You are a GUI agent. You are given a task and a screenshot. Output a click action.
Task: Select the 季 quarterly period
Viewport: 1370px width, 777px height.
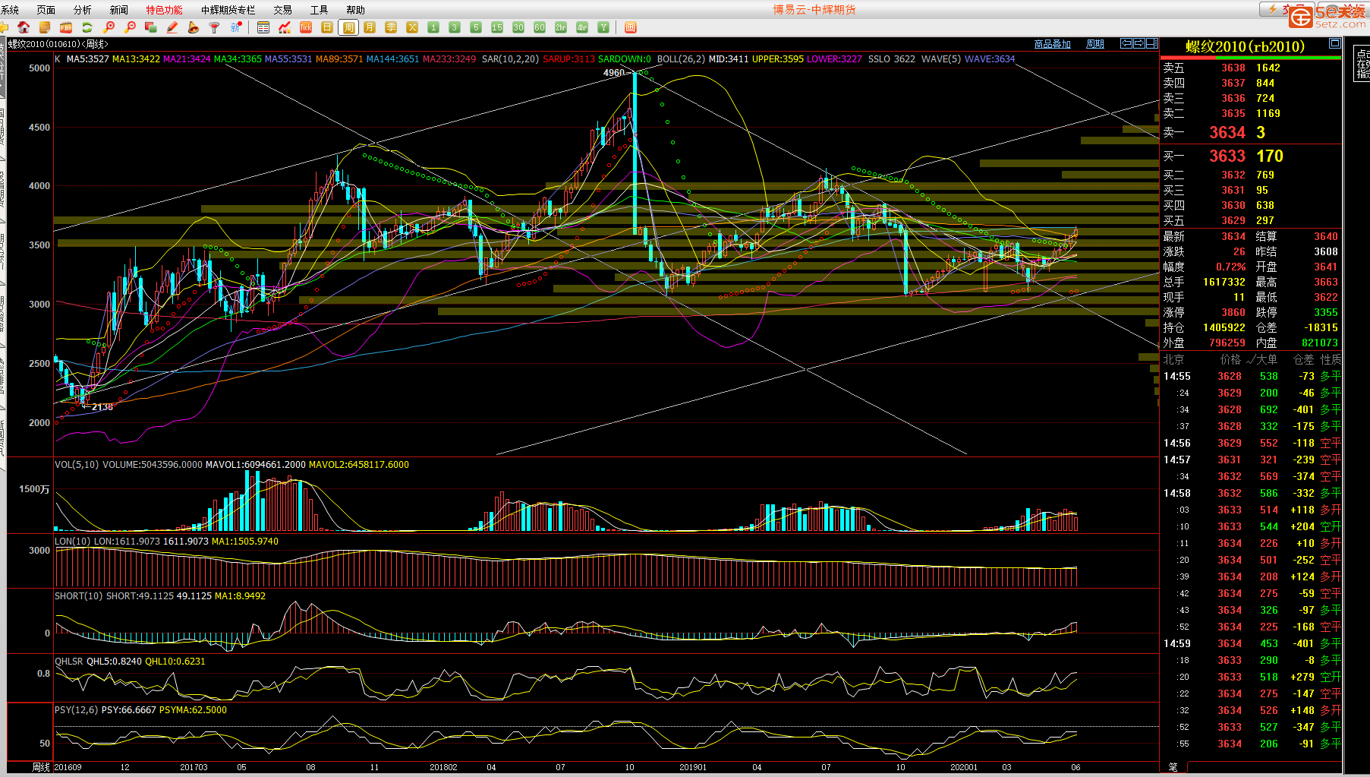[391, 27]
